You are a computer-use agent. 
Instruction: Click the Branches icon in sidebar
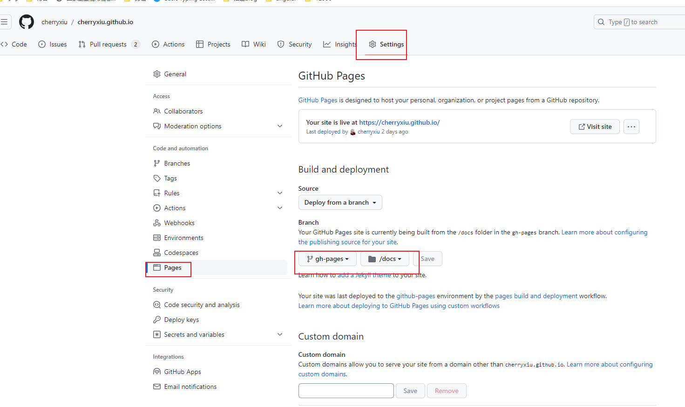[x=157, y=163]
